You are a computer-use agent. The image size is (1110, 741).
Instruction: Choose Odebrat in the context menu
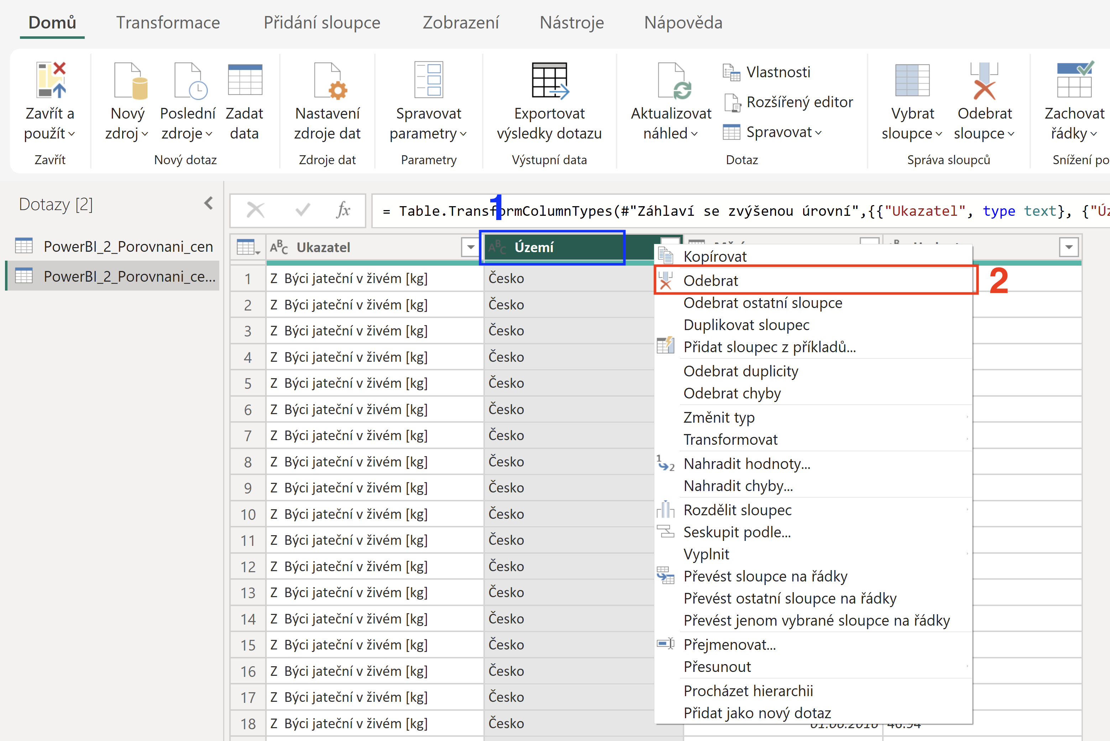coord(813,280)
